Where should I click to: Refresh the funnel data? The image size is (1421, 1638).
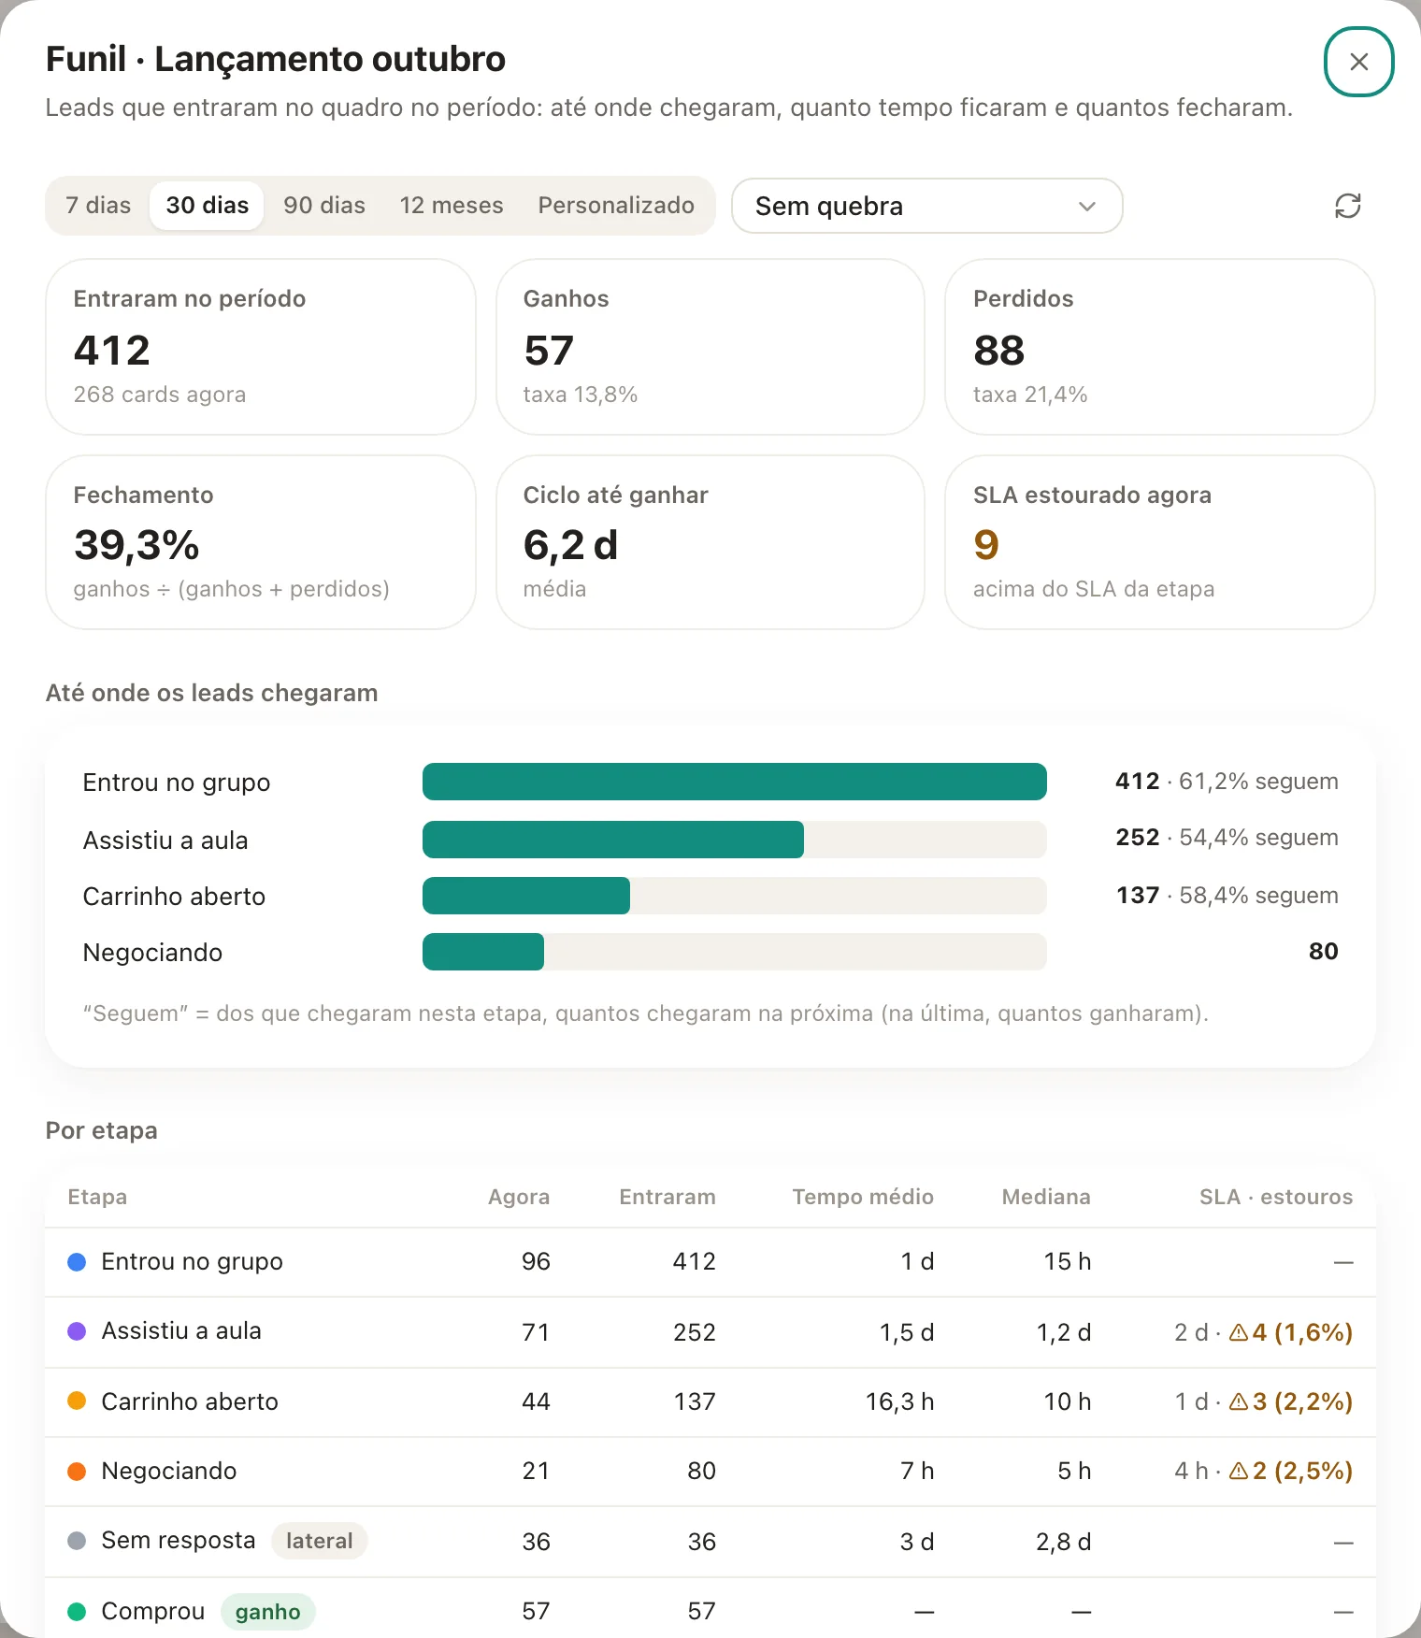[1347, 206]
